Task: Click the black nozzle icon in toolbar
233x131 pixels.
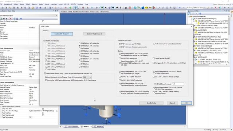Action: pos(106,8)
